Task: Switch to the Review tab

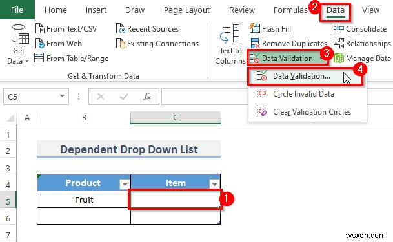Action: tap(242, 10)
